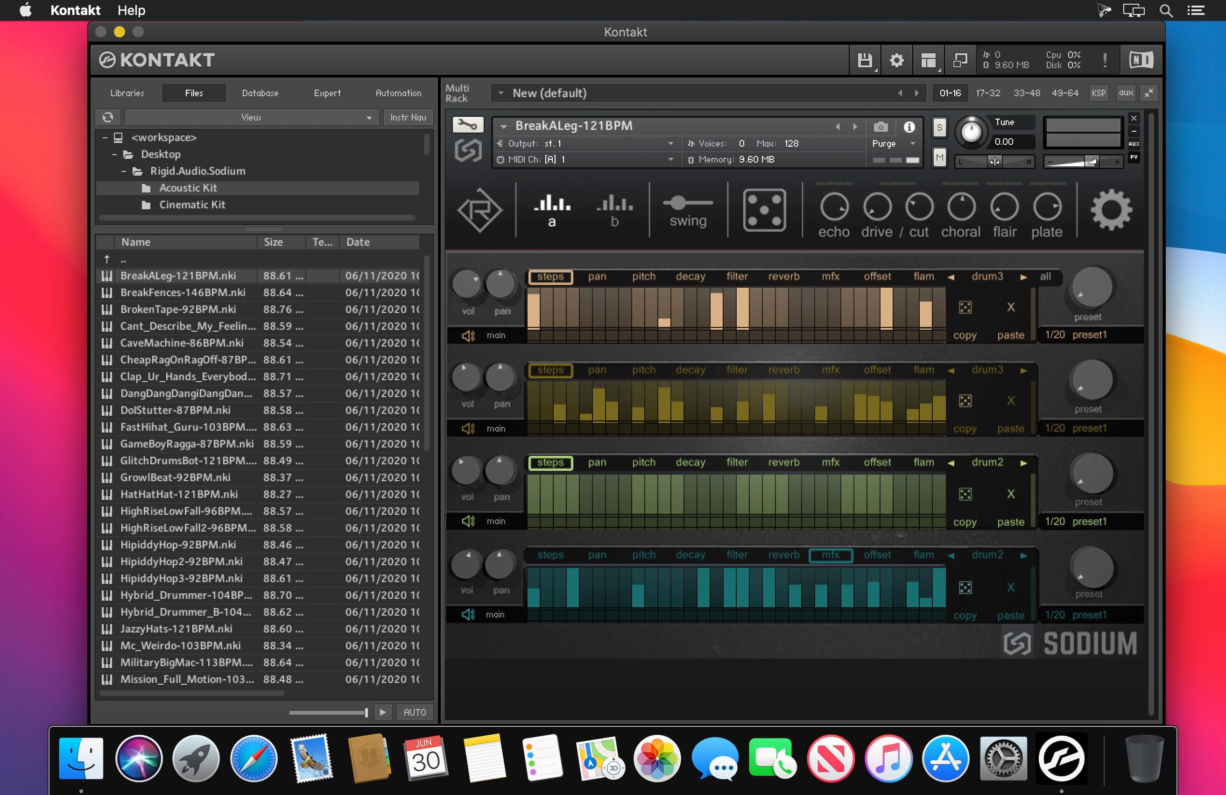This screenshot has width=1226, height=795.
Task: Randomize first row steps dice icon
Action: (x=965, y=308)
